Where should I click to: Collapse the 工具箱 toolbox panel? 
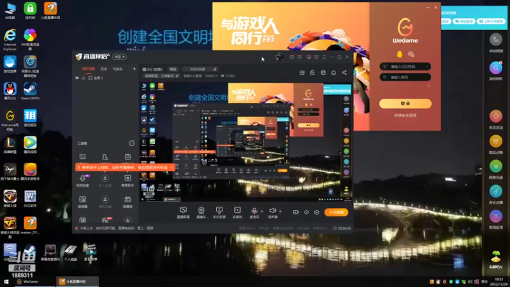(x=131, y=143)
